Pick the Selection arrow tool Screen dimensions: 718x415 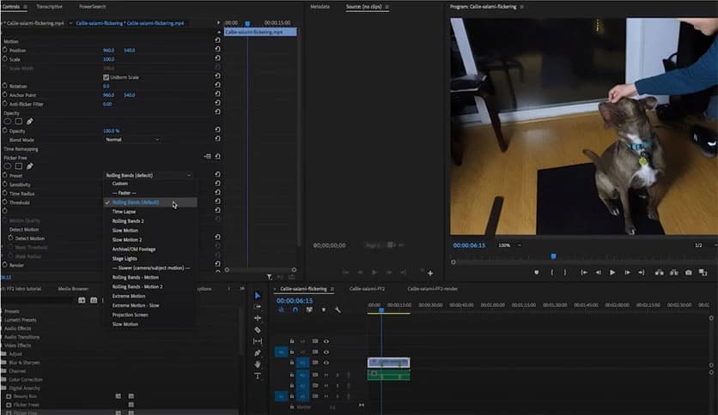click(258, 295)
